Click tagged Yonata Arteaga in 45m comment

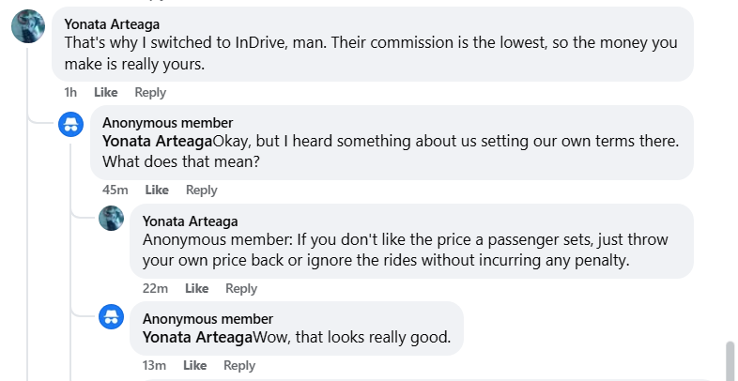tap(157, 141)
